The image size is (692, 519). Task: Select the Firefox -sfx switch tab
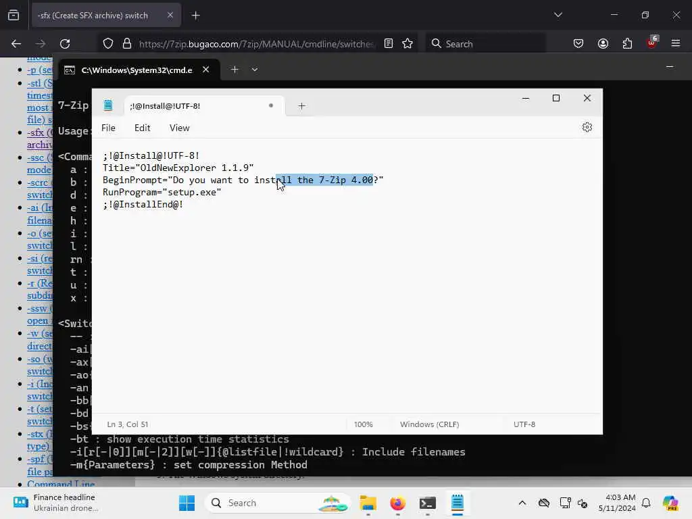[106, 16]
